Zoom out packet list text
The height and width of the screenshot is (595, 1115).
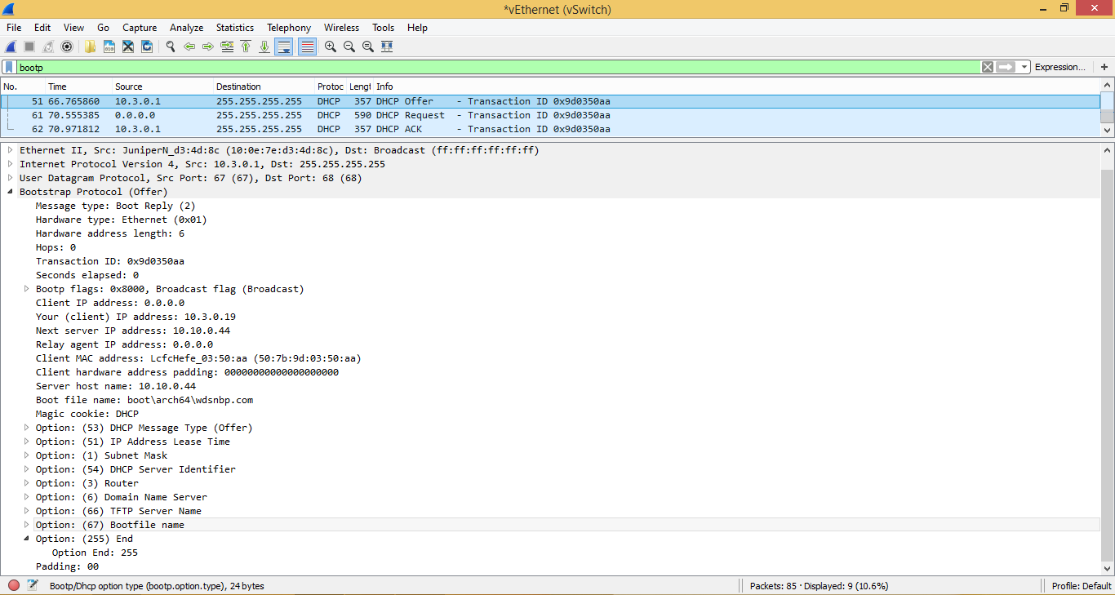click(x=349, y=47)
